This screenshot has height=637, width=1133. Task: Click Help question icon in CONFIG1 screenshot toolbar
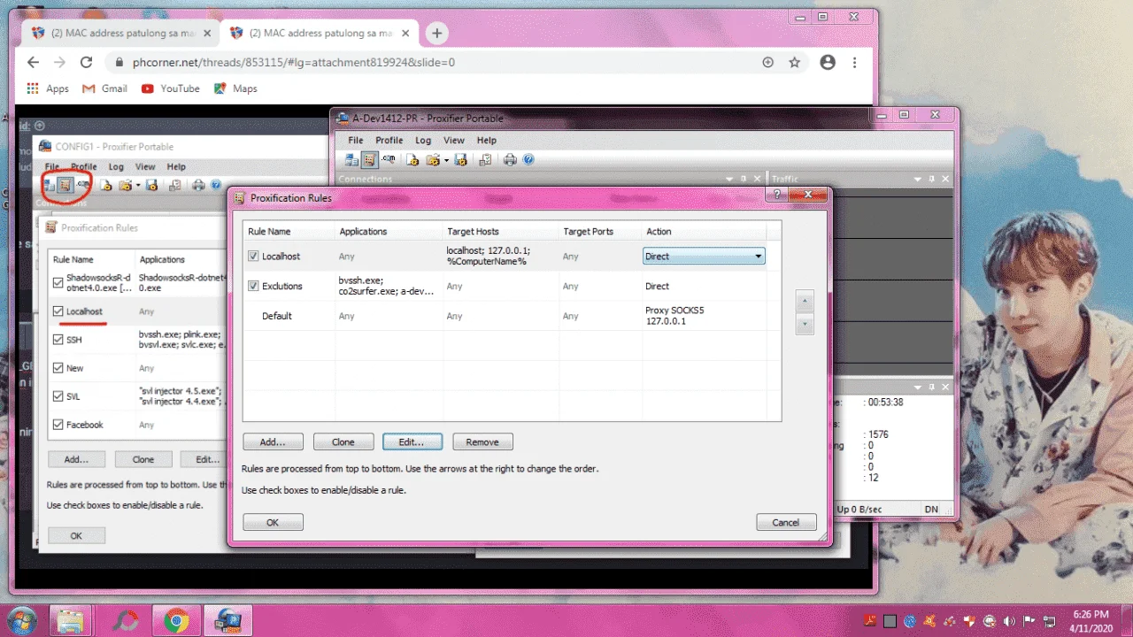(x=216, y=184)
